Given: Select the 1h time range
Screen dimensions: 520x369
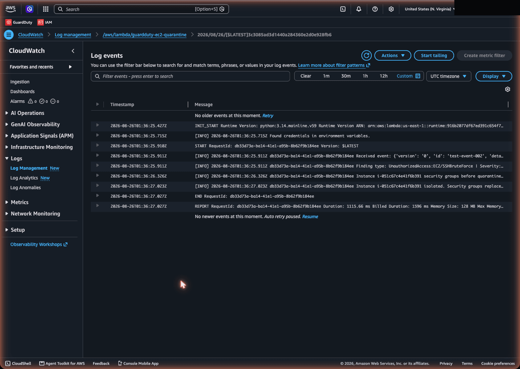Looking at the screenshot, I should click(x=365, y=76).
